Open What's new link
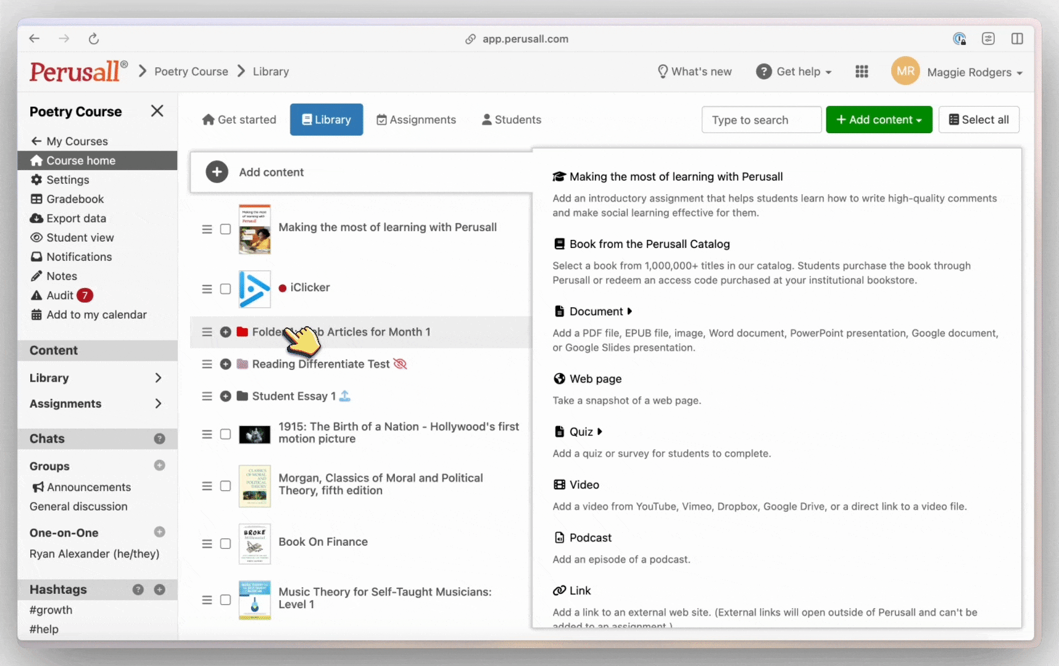 coord(695,72)
